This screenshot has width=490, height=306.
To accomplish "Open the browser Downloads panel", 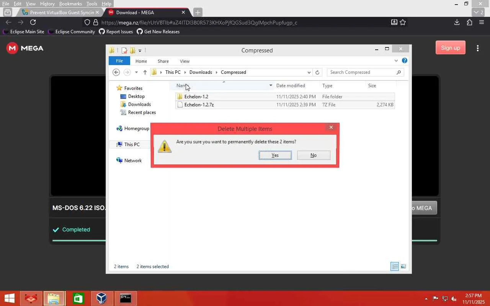I will pyautogui.click(x=457, y=23).
